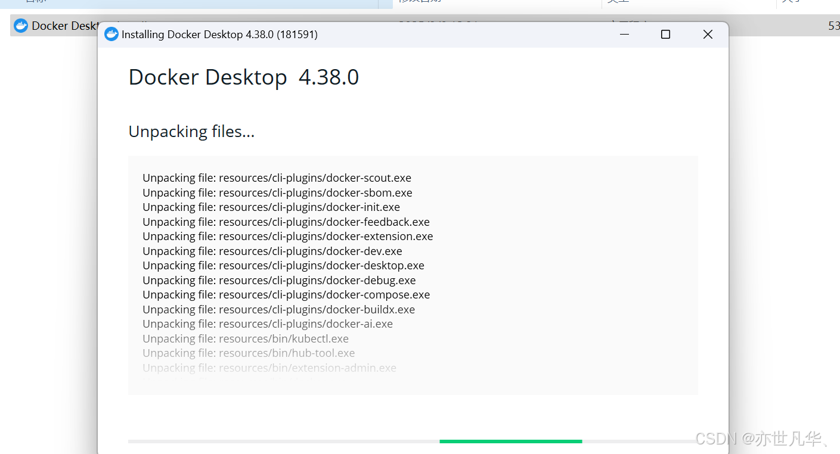The height and width of the screenshot is (454, 840).
Task: Select the docker-init.exe unpacking line
Action: pos(271,207)
